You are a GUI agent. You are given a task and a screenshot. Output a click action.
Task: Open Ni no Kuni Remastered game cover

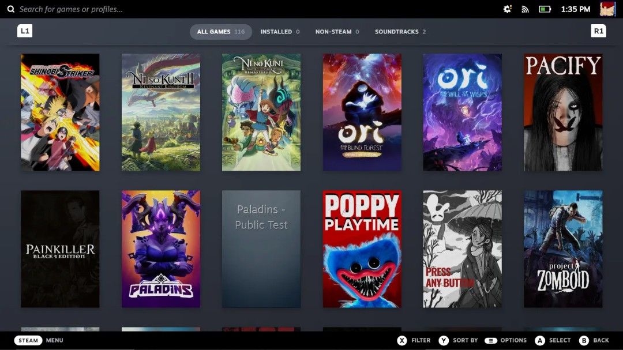coord(261,112)
